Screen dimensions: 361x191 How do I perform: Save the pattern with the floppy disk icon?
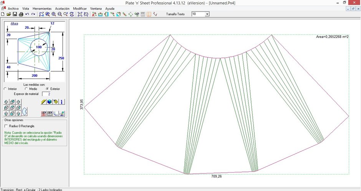(15, 14)
